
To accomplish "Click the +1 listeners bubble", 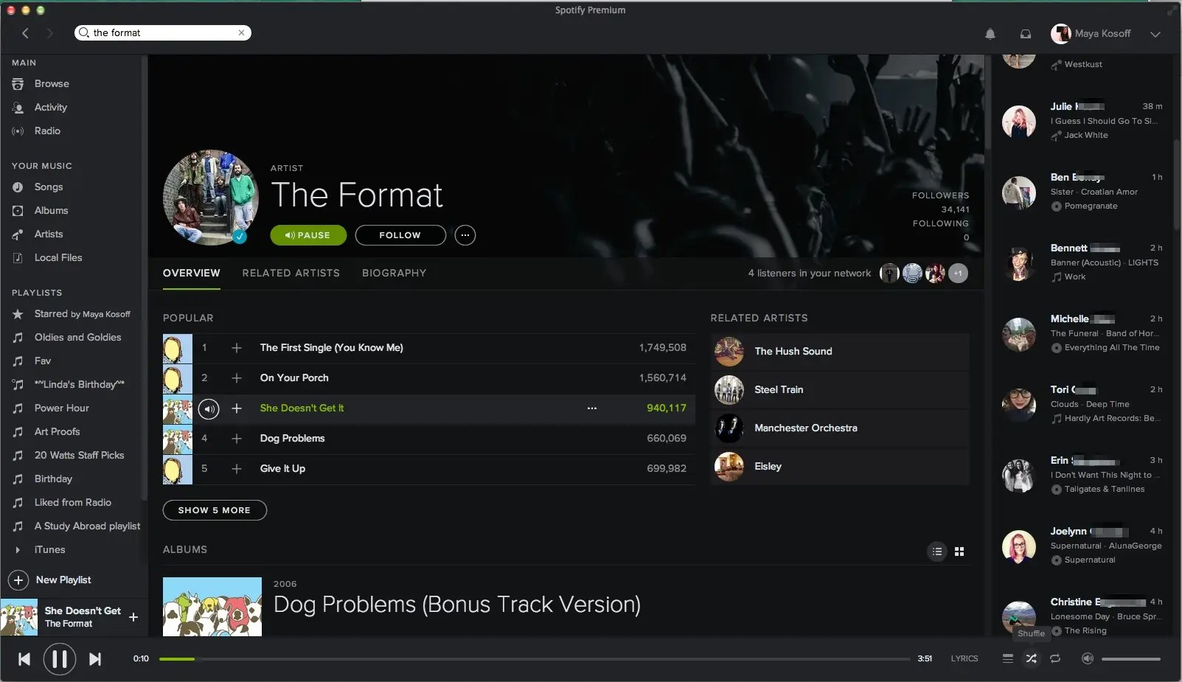I will [958, 274].
